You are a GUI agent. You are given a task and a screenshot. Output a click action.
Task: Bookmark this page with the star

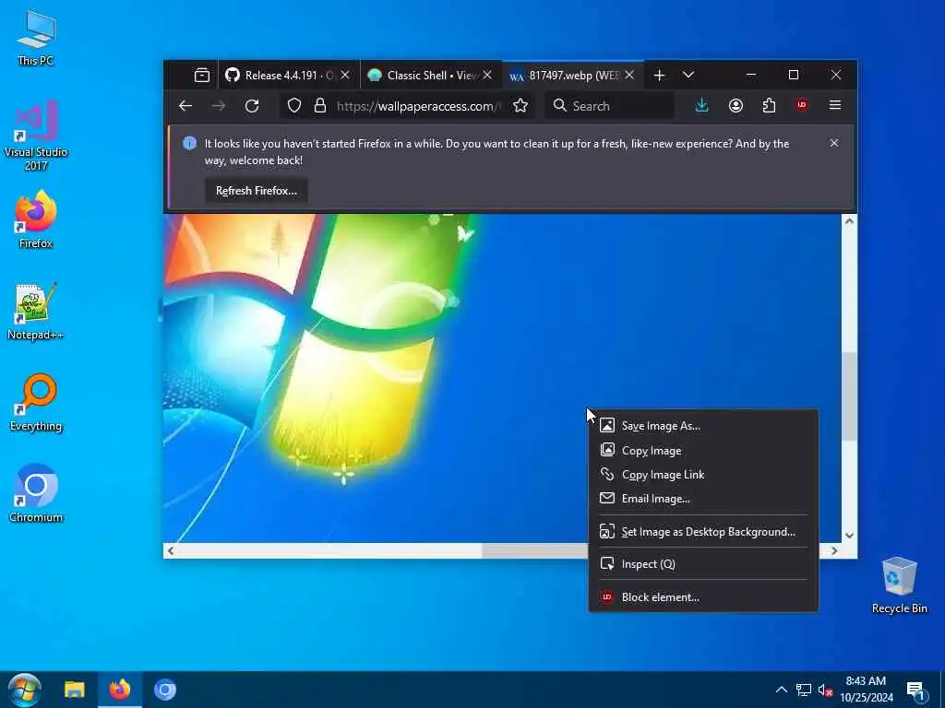pyautogui.click(x=520, y=106)
